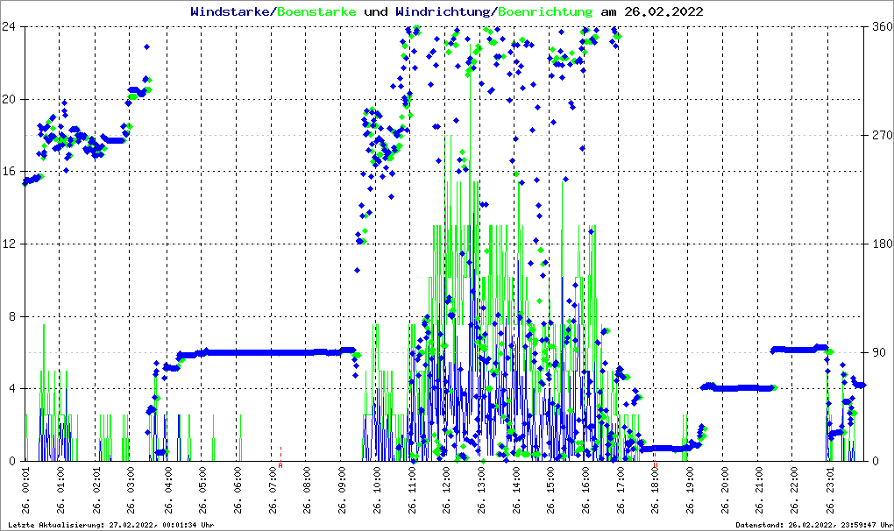Click the "19:00" time label
This screenshot has width=894, height=531.
pos(690,481)
